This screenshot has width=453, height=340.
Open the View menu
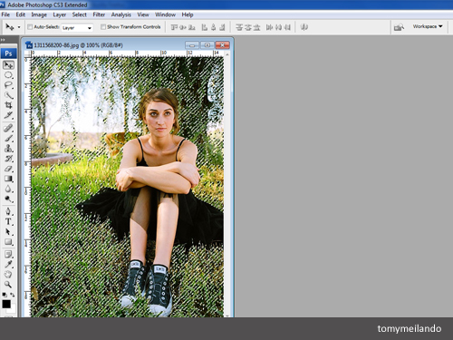click(x=143, y=15)
